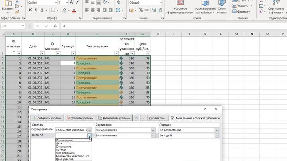Move sort level up arrow
This screenshot has width=287, height=161.
(136, 118)
